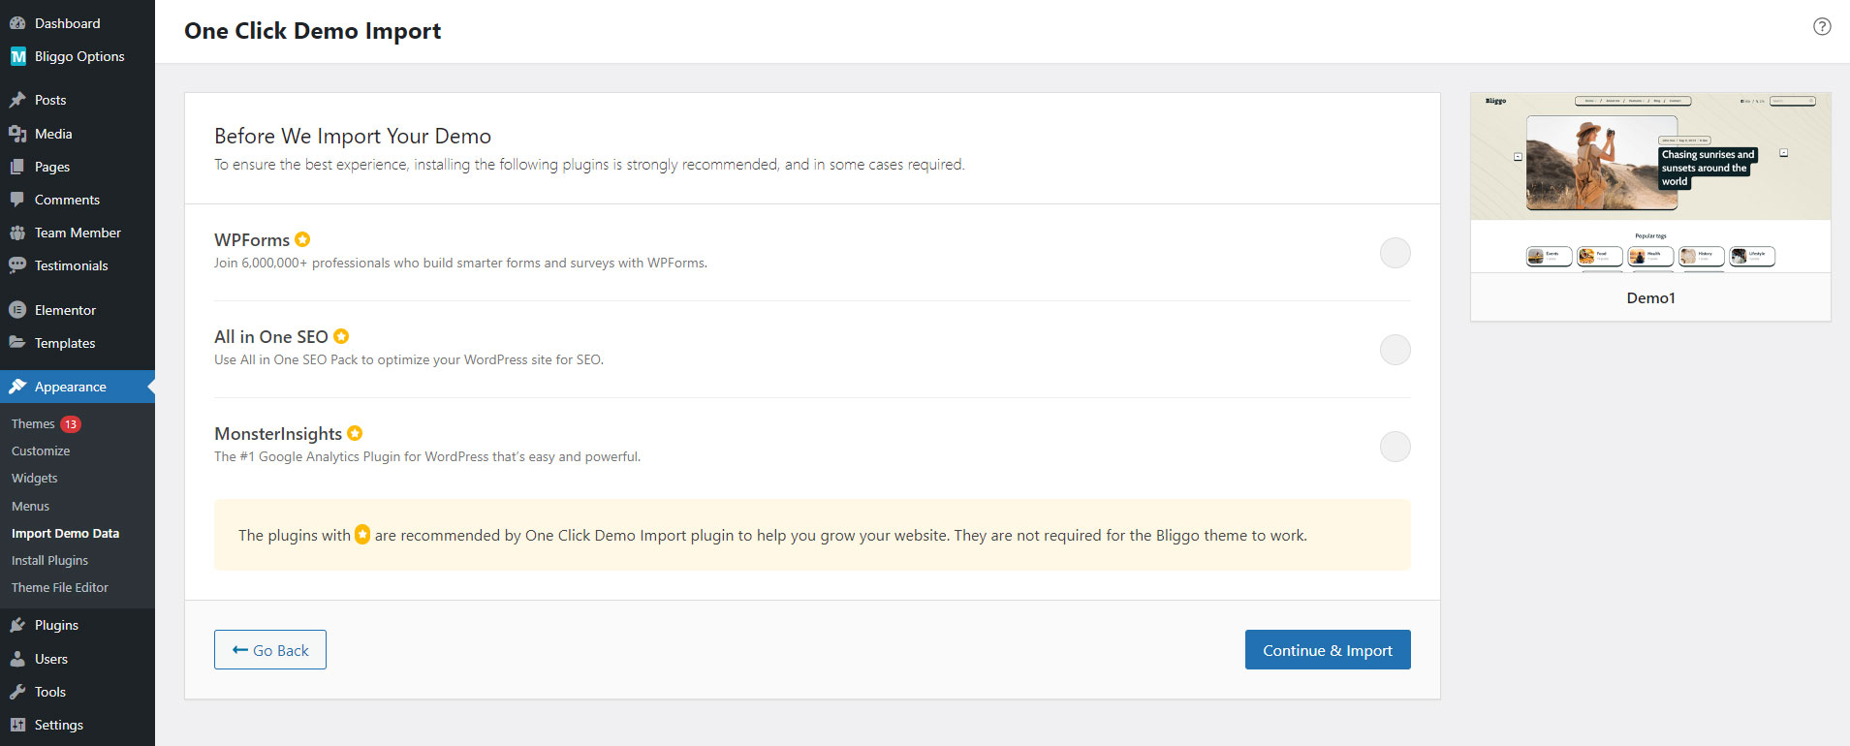1850x746 pixels.
Task: Click the star badge next to WPForms
Action: [x=302, y=239]
